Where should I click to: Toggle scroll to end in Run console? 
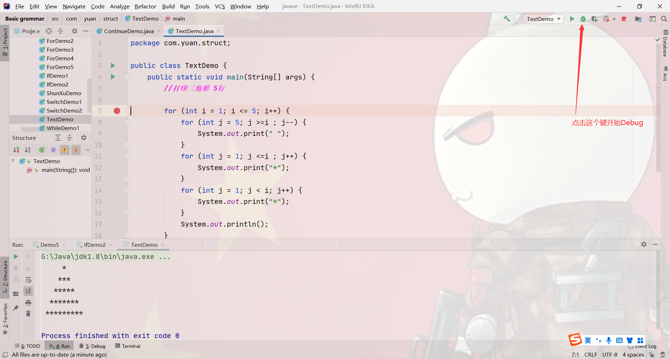tap(28, 291)
